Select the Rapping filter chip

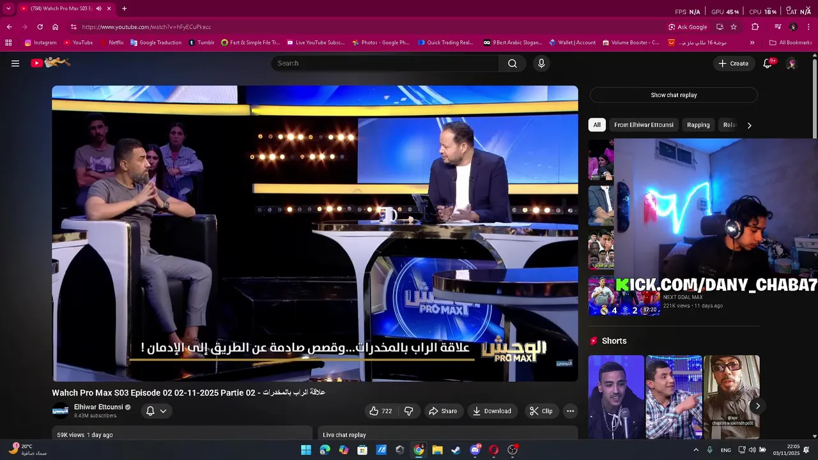tap(698, 125)
